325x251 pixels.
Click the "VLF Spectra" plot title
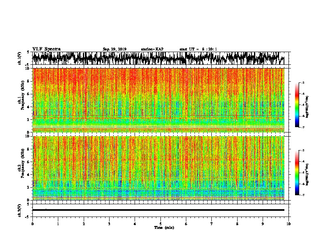[x=46, y=49]
